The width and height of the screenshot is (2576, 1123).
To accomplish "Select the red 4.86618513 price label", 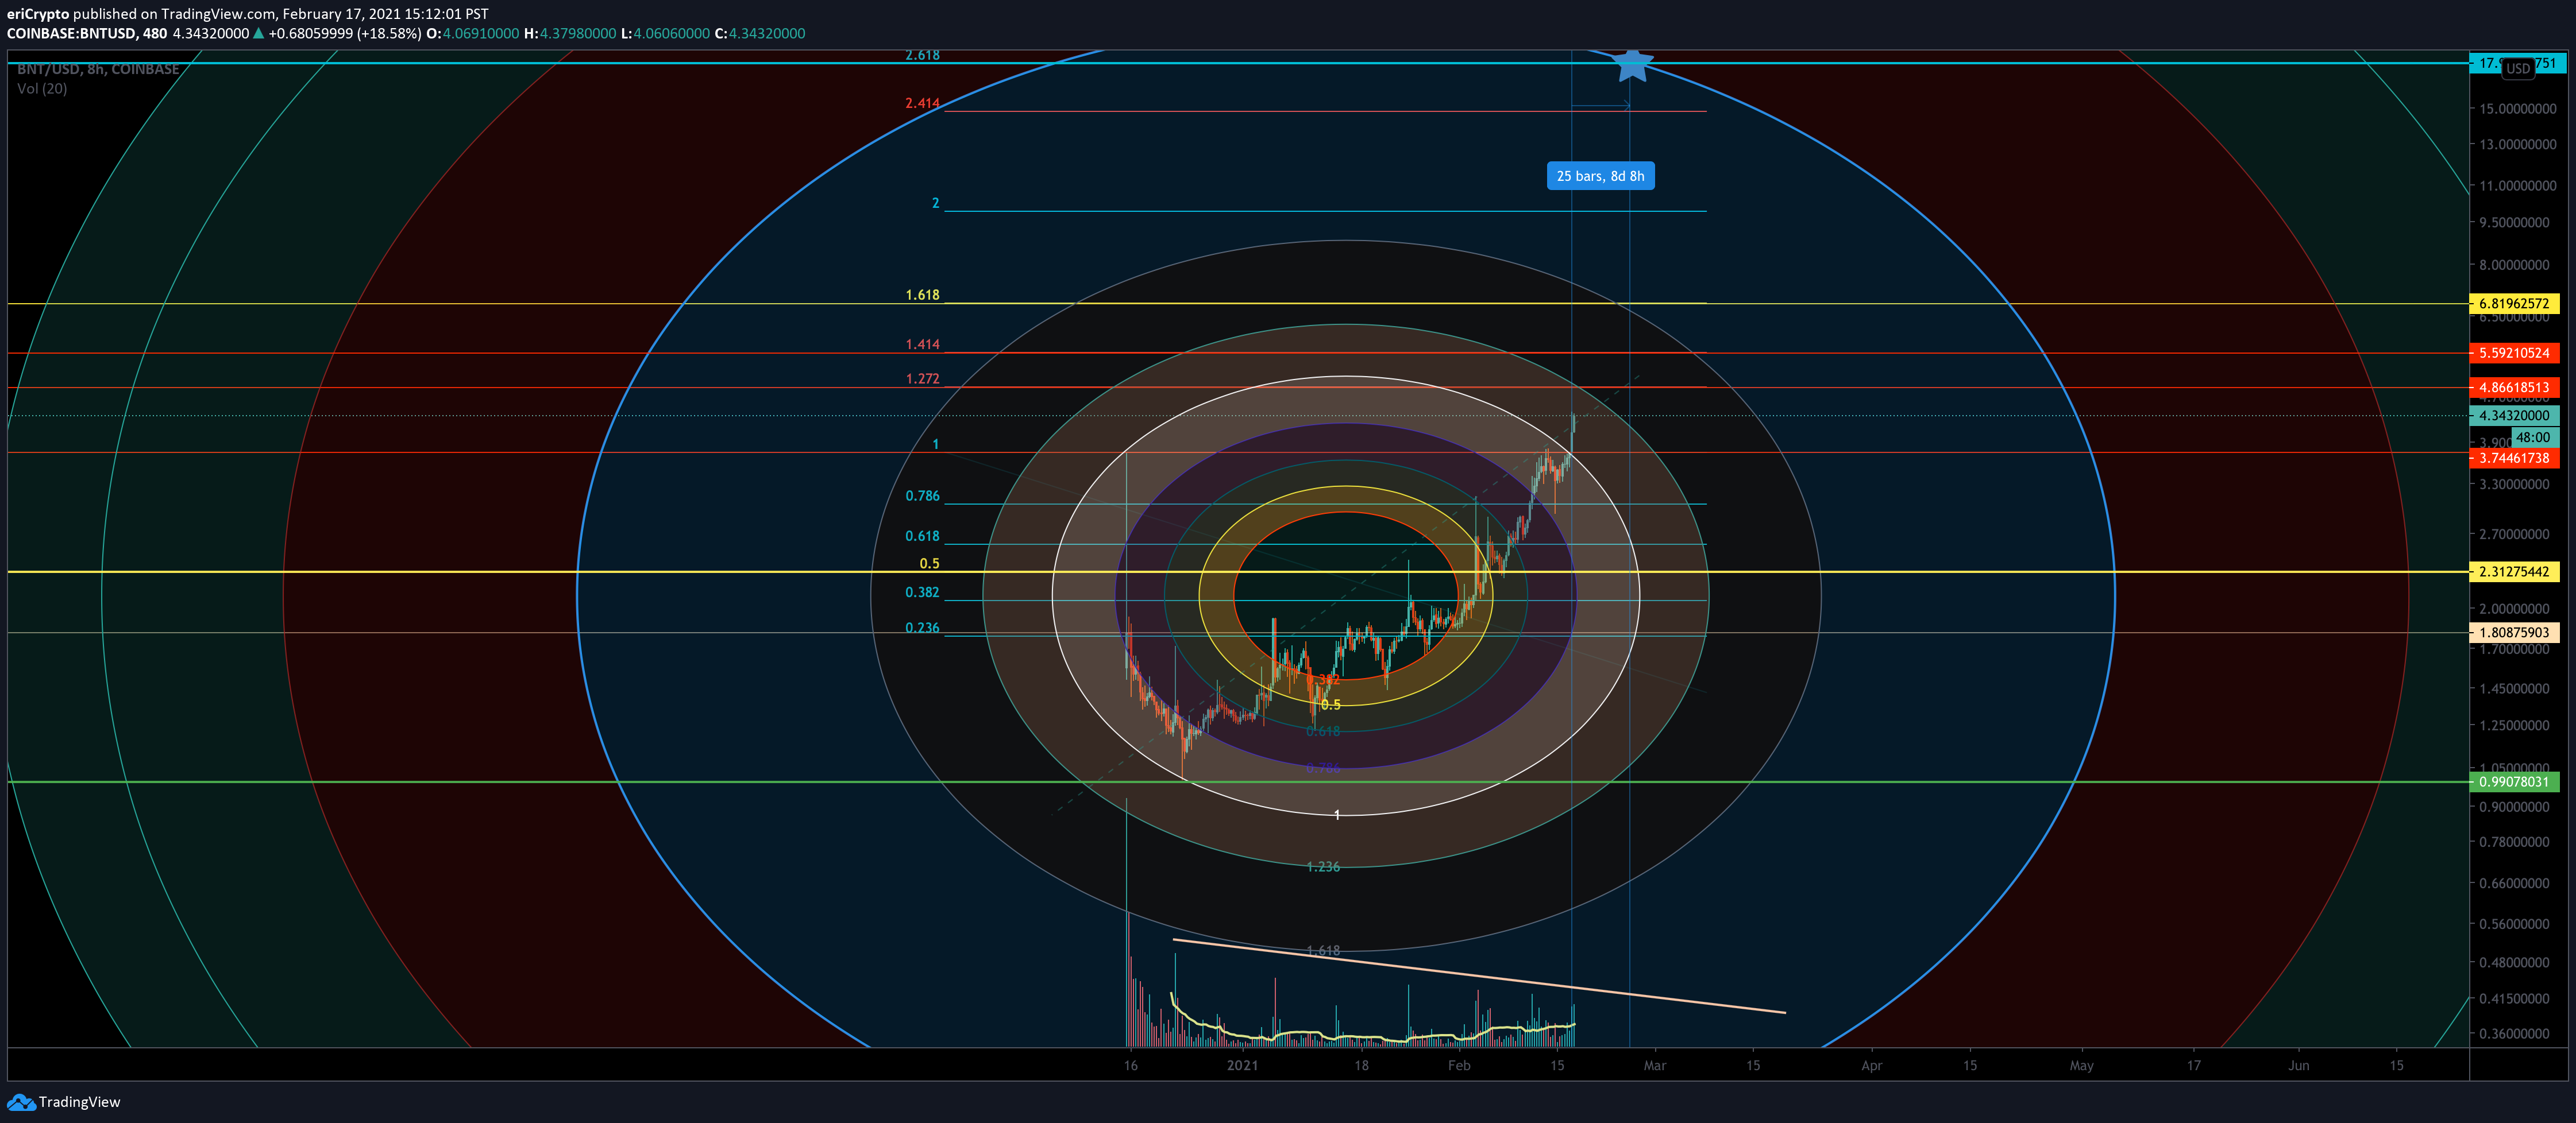I will click(x=2514, y=388).
